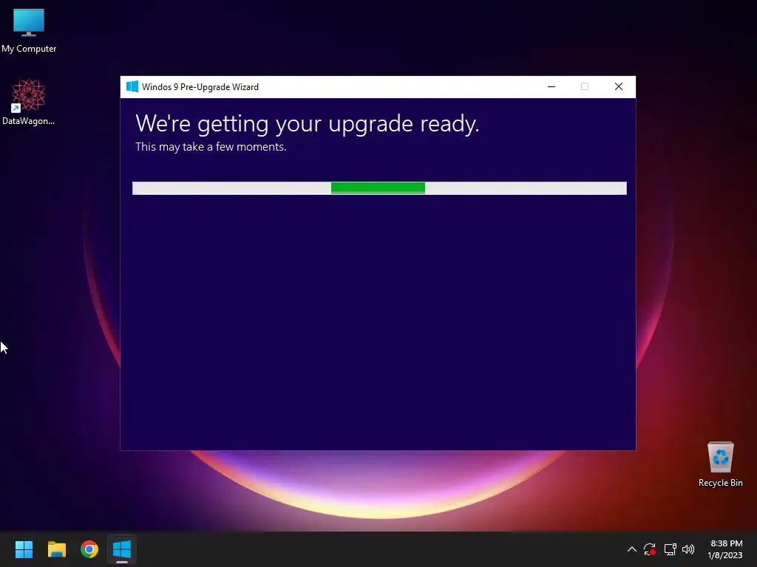Open the Recycle Bin on the desktop
Viewport: 757px width, 567px height.
tap(720, 464)
